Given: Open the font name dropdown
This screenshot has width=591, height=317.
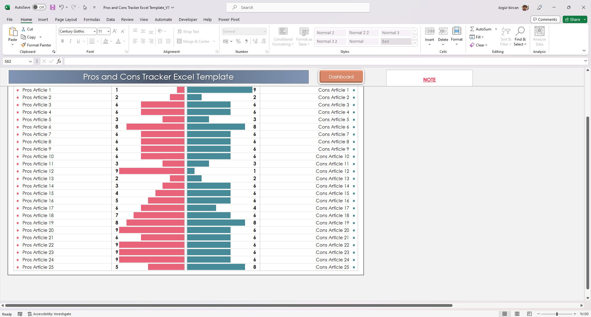Looking at the screenshot, I should click(94, 31).
